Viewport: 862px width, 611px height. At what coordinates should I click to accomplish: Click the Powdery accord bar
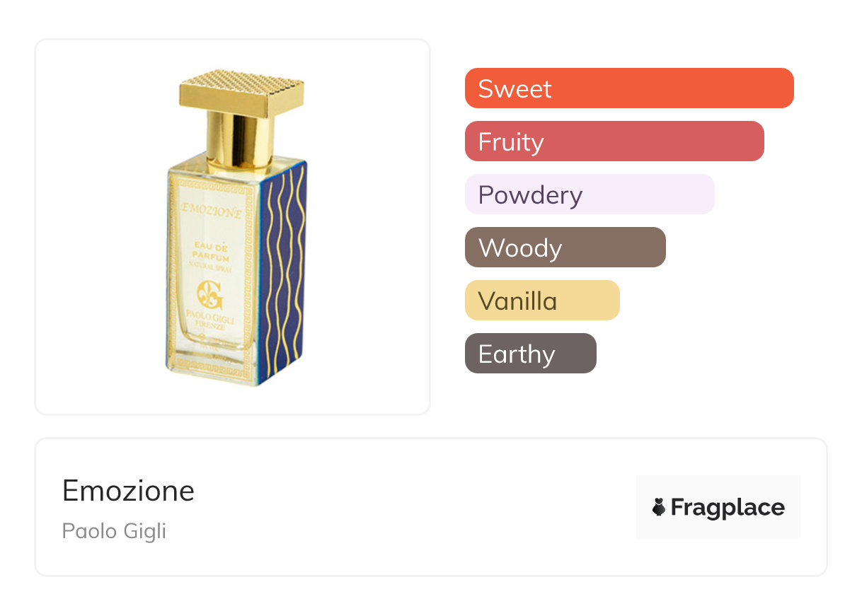pos(590,194)
